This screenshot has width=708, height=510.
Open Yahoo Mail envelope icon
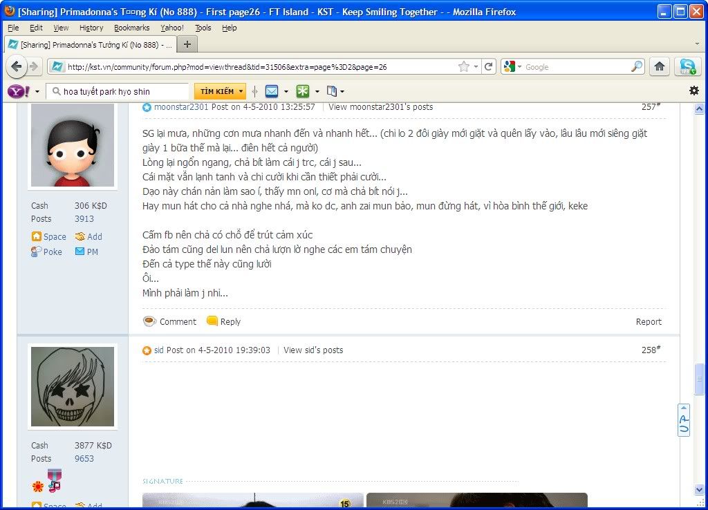point(272,92)
